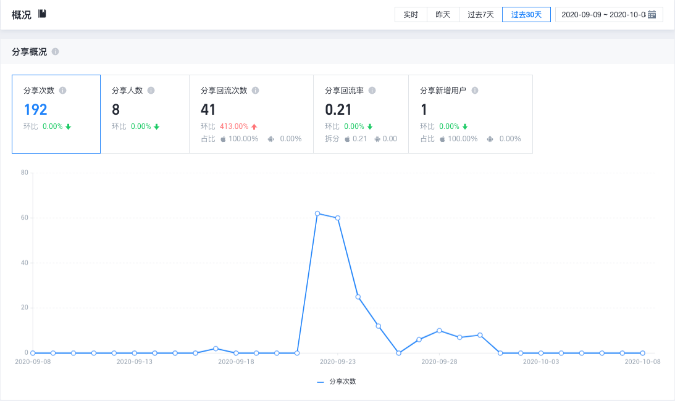Show info icon beside 分享次数
Viewport: 675px width, 401px height.
tap(63, 90)
